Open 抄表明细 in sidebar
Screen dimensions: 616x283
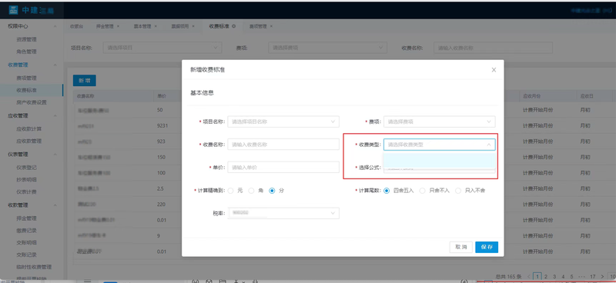(26, 180)
